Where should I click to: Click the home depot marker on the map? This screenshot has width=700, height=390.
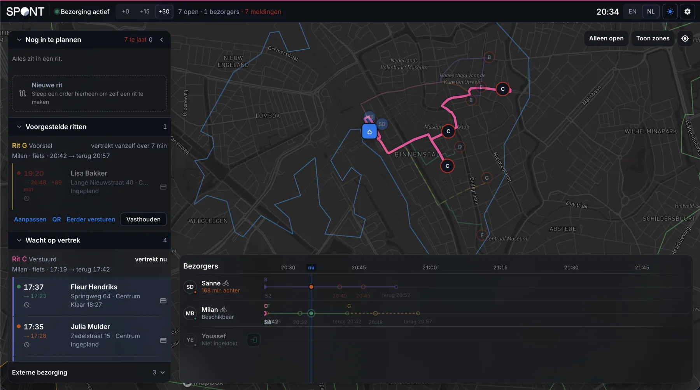[369, 132]
